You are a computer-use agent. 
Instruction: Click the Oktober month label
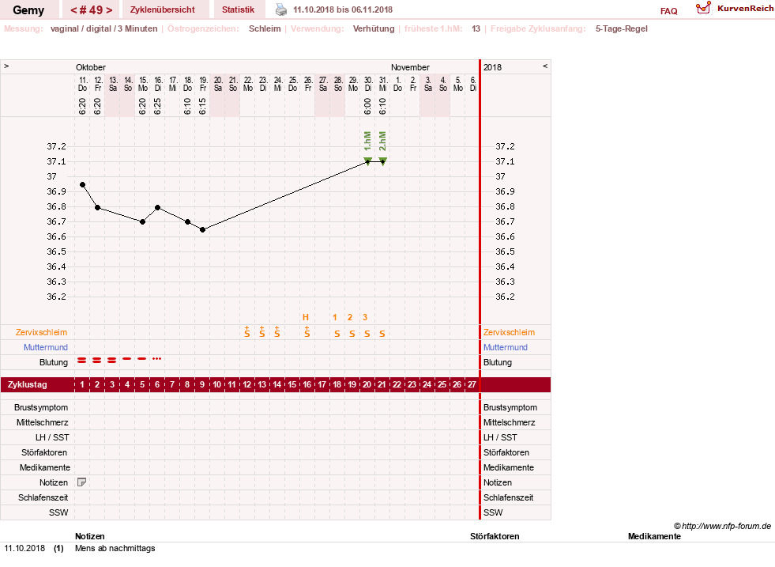90,66
